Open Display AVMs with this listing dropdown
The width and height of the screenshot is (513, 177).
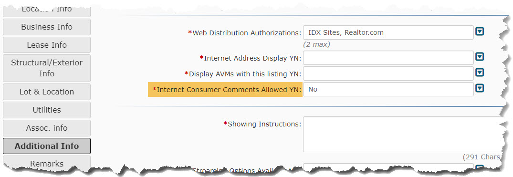pos(480,73)
